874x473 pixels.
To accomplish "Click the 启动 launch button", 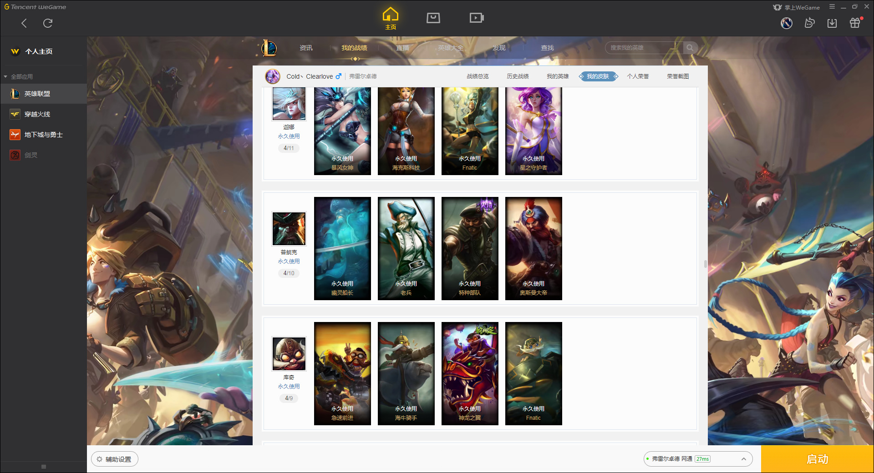I will pos(817,459).
